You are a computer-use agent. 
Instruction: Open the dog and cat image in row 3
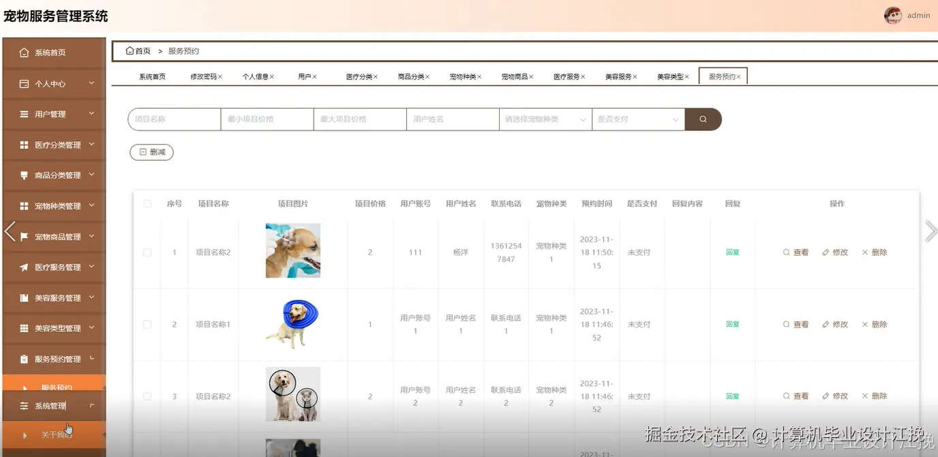293,395
